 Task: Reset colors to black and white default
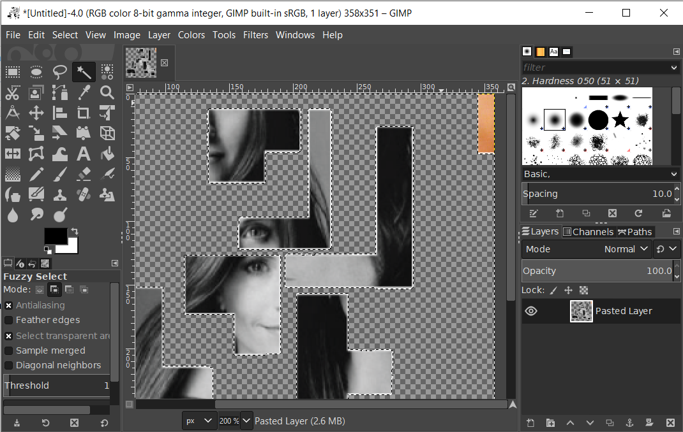(x=47, y=248)
